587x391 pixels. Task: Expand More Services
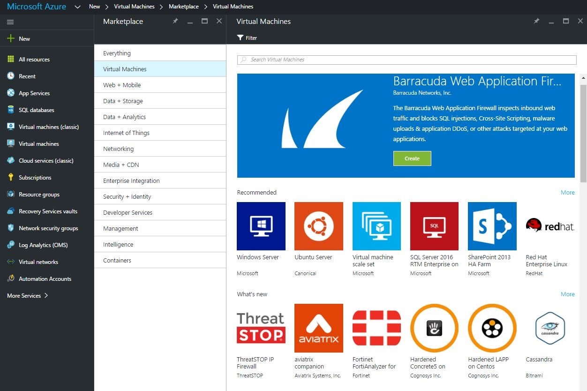(x=27, y=295)
